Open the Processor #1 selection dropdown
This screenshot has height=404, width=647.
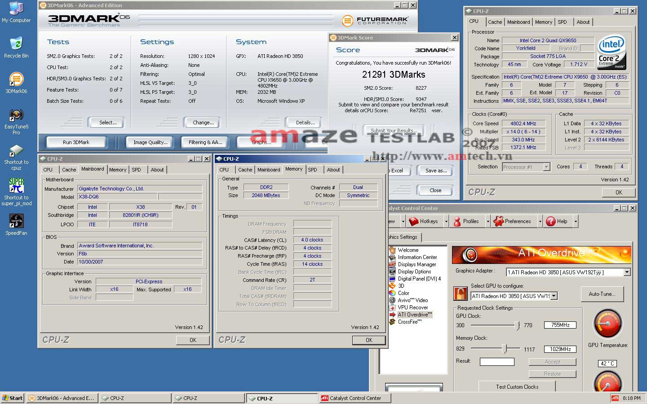click(546, 167)
